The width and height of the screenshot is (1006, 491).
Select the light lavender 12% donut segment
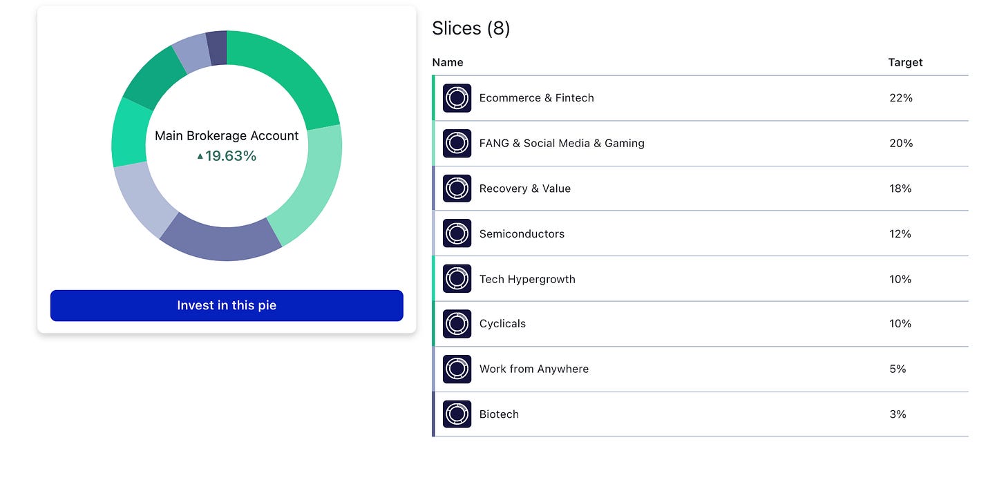click(x=144, y=197)
